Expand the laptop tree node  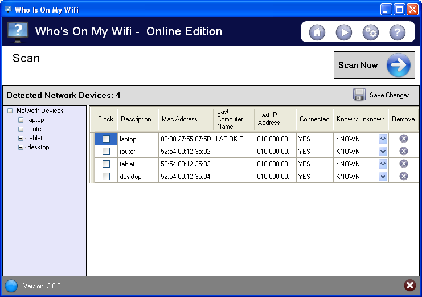coord(21,120)
